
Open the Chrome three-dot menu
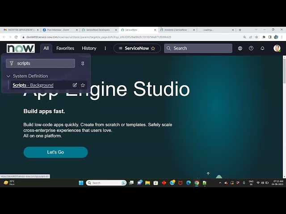click(x=282, y=37)
